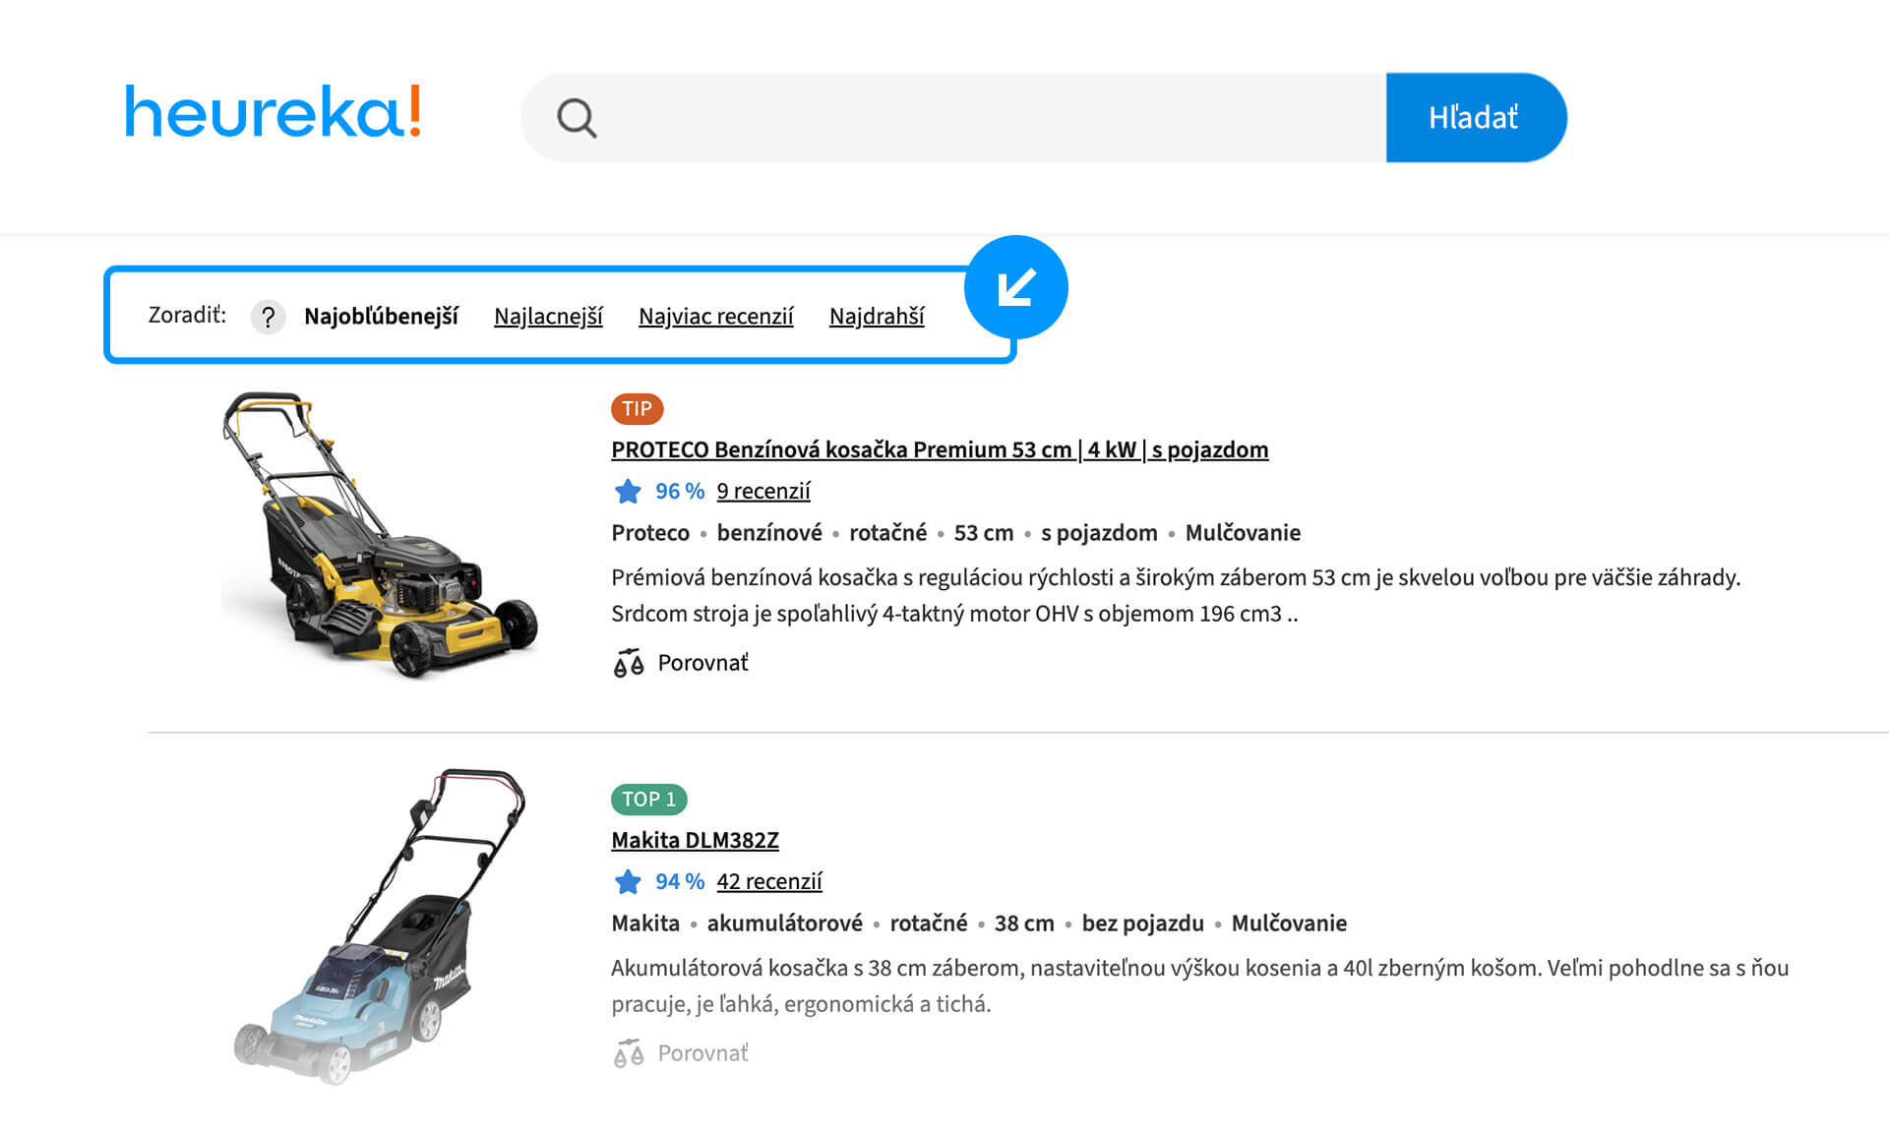
Task: Sort by Najlacnejší
Action: pyautogui.click(x=548, y=317)
